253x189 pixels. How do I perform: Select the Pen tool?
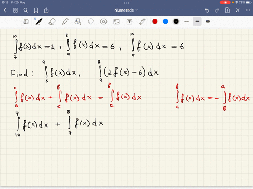click(38, 22)
